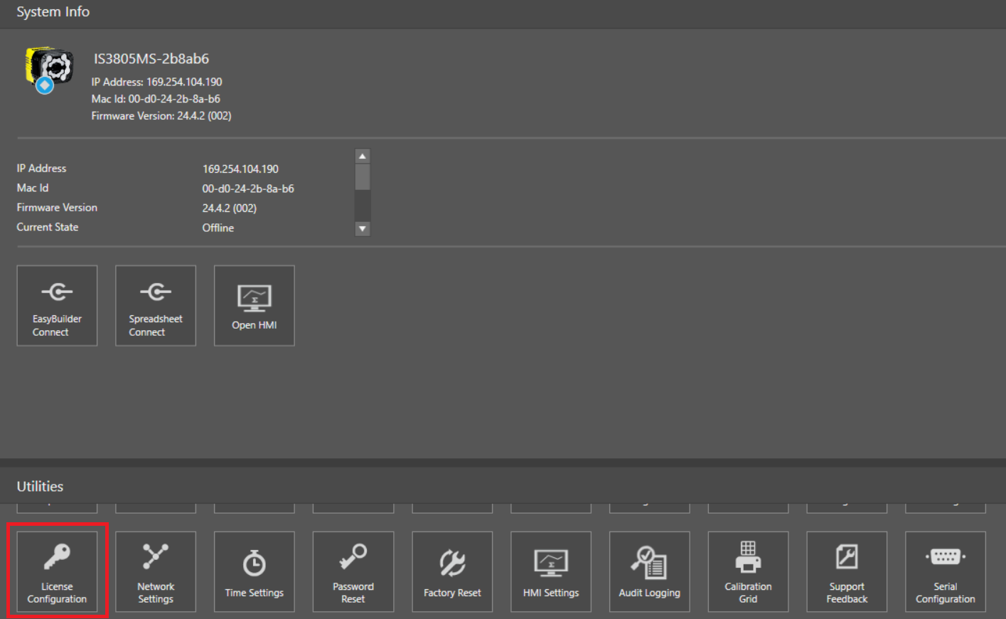The height and width of the screenshot is (619, 1006).
Task: Click the IS3805MS camera device icon
Action: tap(49, 70)
